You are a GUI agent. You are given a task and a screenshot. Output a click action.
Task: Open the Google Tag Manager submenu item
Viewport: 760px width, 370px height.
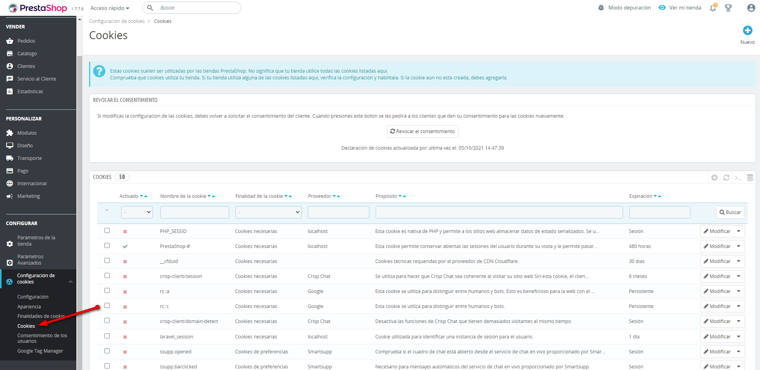(x=40, y=351)
